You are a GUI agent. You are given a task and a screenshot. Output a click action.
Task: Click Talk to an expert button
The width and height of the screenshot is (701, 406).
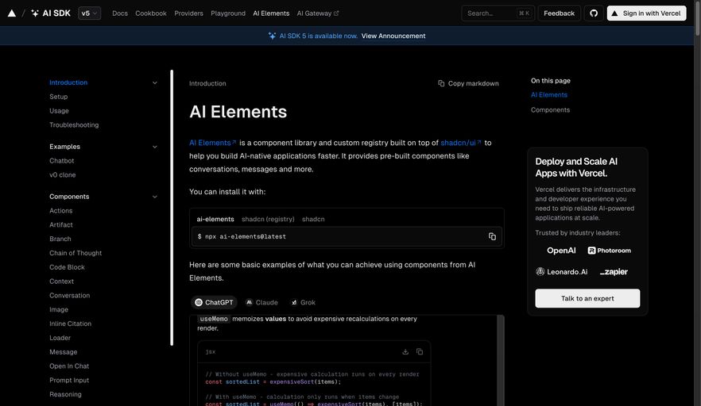point(587,298)
